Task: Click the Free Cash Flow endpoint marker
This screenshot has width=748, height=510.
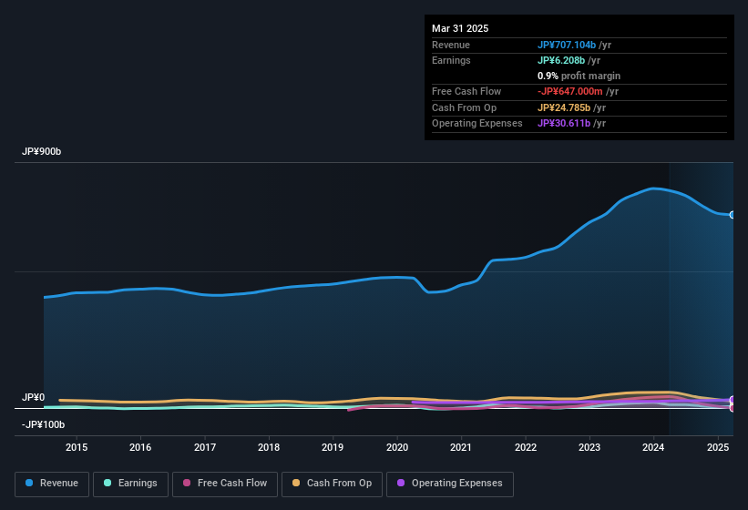Action: tap(733, 408)
